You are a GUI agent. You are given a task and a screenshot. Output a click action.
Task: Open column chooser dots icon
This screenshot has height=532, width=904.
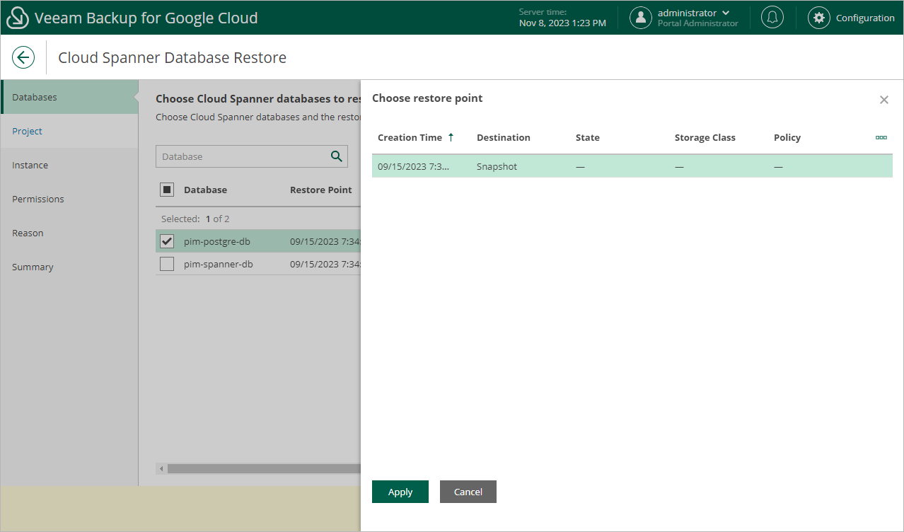[881, 137]
